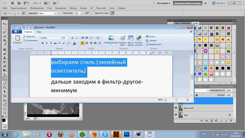
Task: Select the Eraser tool
Action: click(5, 66)
